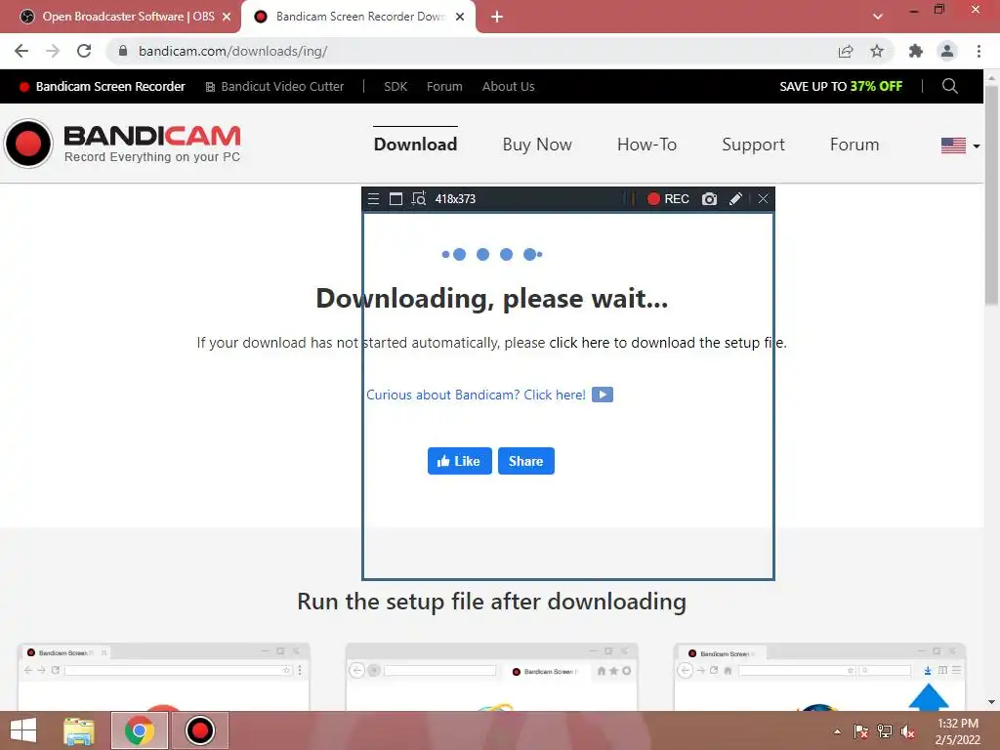Show hidden system tray icons
The image size is (1000, 750).
[x=837, y=731]
